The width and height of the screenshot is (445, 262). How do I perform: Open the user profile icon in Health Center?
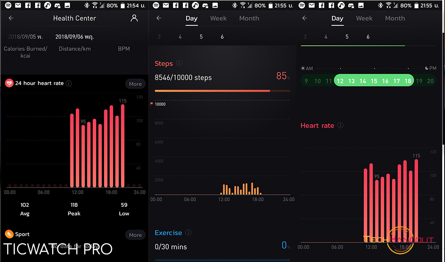(134, 18)
